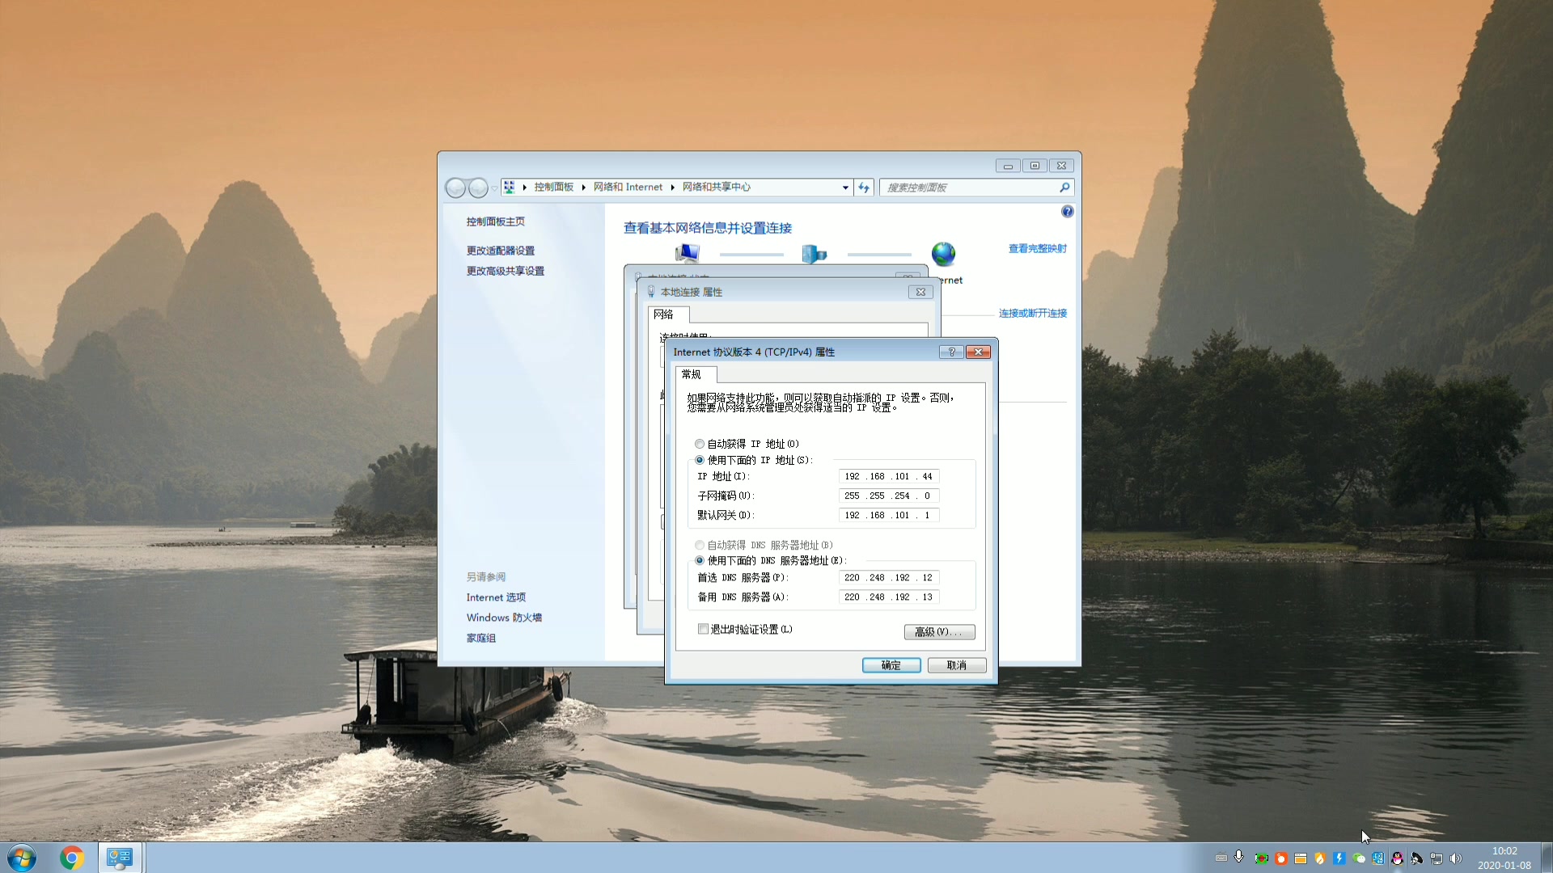Select the 网络 tab in 本地连接 属性
Viewport: 1553px width, 873px height.
[x=664, y=314]
